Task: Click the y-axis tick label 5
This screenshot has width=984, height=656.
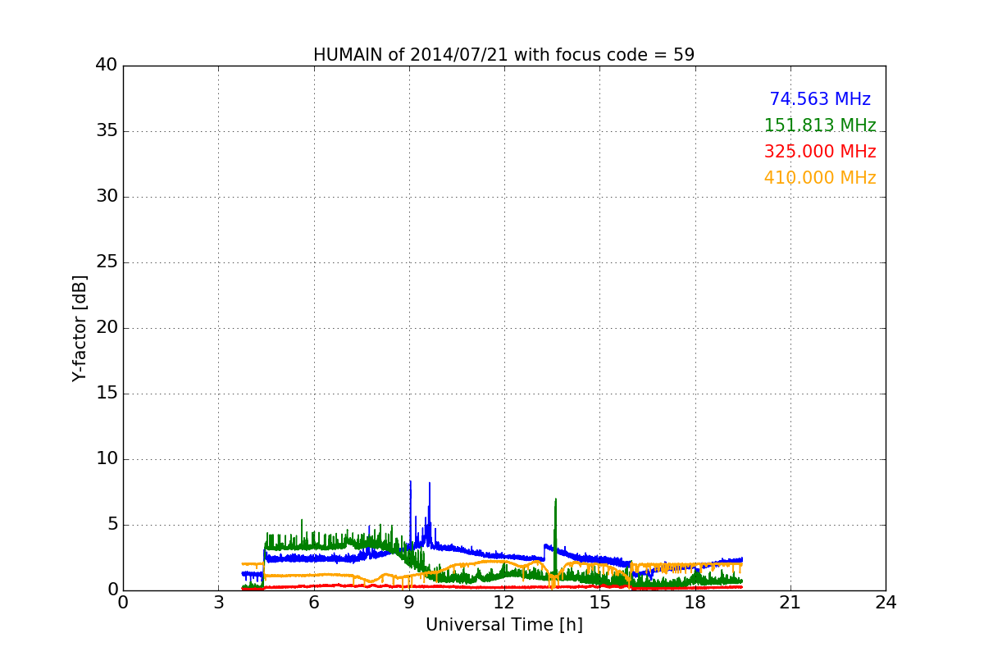Action: point(112,525)
